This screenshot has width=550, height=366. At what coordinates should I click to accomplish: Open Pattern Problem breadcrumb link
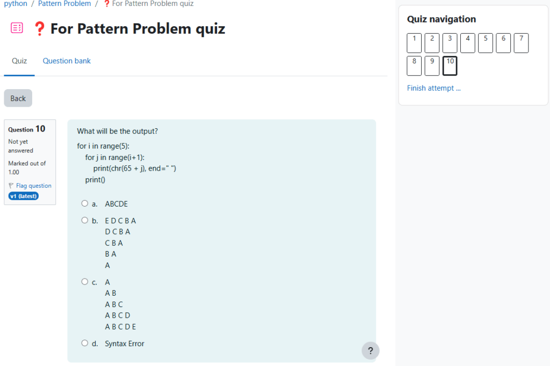pyautogui.click(x=64, y=4)
